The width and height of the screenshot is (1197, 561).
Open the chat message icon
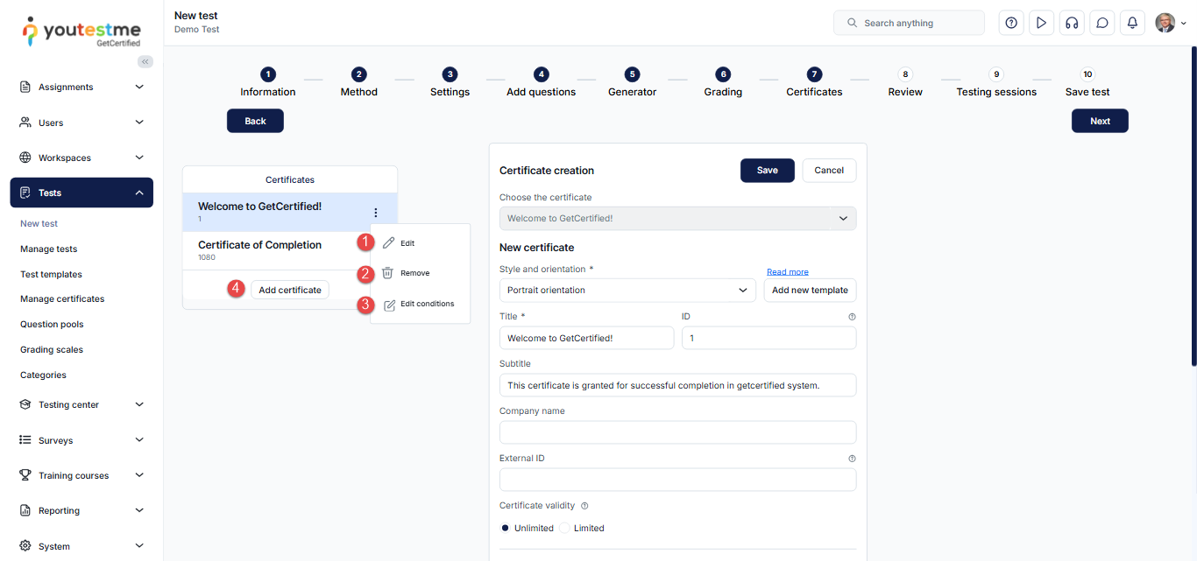[x=1102, y=23]
